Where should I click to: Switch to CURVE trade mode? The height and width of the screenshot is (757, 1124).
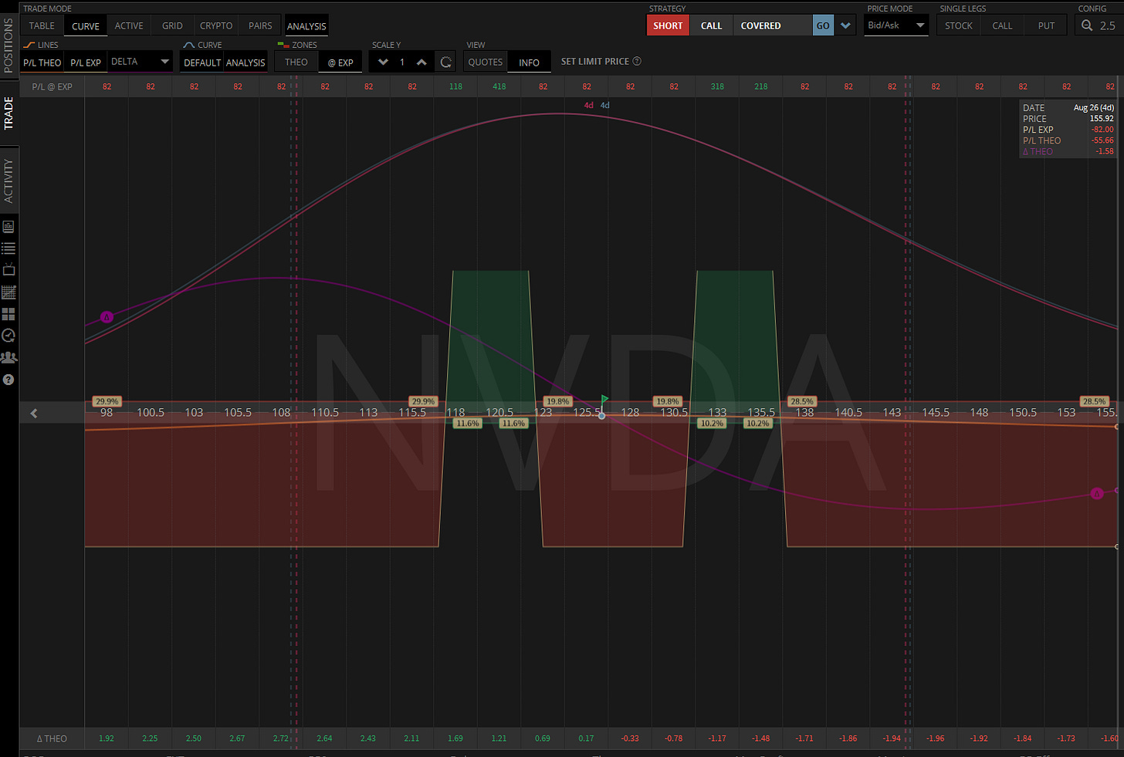pyautogui.click(x=86, y=25)
